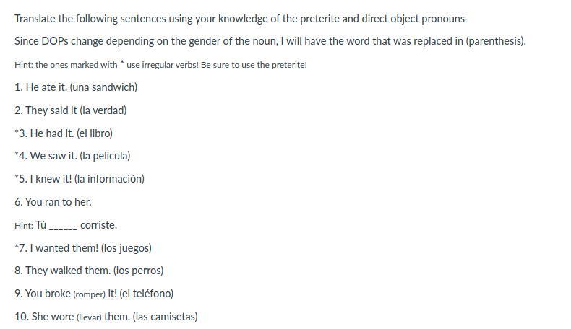
Task: Click the 'Since DOPs change depending' sentence
Action: coord(270,41)
